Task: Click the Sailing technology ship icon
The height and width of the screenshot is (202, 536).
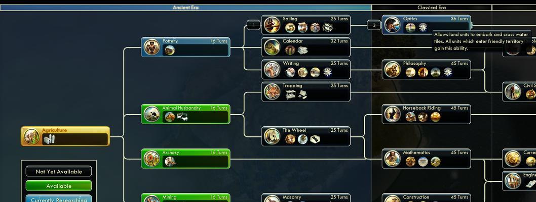Action: pyautogui.click(x=272, y=25)
